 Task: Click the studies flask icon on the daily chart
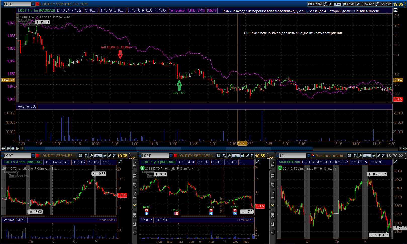click(x=252, y=156)
